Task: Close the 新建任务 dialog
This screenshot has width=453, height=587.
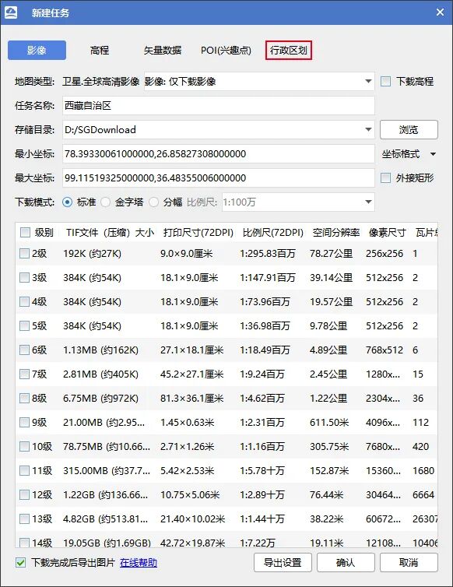Action: tap(440, 12)
